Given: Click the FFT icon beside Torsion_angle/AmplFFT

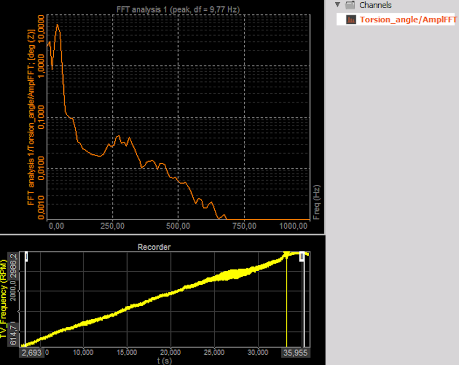Looking at the screenshot, I should tap(351, 19).
